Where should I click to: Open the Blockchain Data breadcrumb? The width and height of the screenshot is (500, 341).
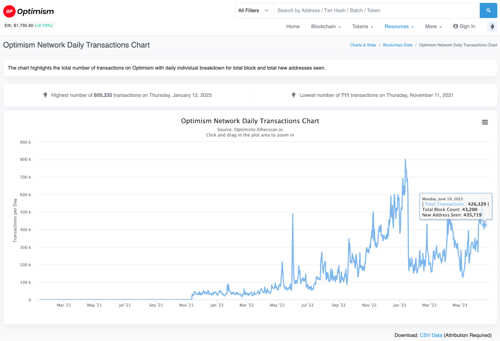pyautogui.click(x=397, y=45)
